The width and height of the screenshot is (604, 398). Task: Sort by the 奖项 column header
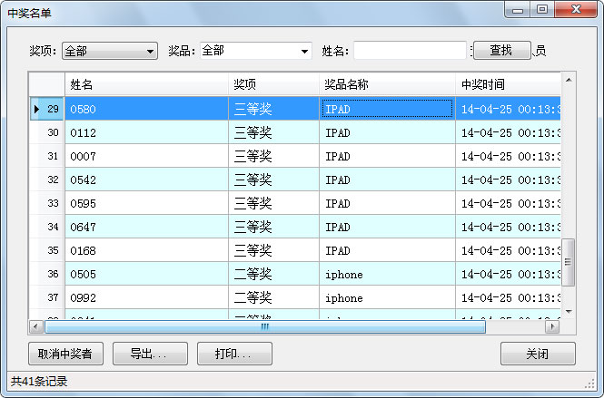[x=273, y=84]
